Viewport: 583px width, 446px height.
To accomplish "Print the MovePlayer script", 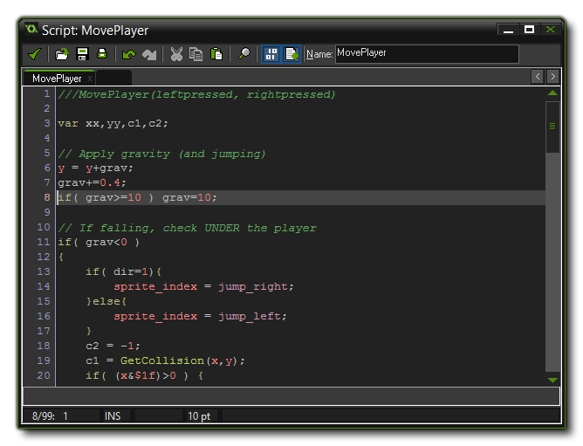I will (101, 54).
